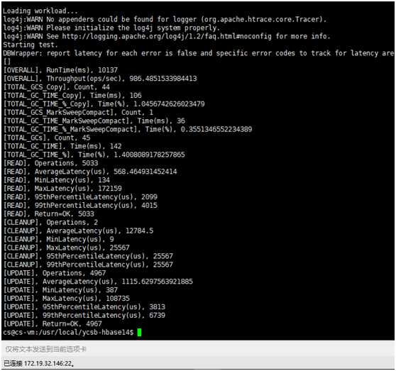The image size is (396, 371).
Task: Click the '[TOTAL_GC_TIME_%_Copy]' line
Action: coord(104,104)
